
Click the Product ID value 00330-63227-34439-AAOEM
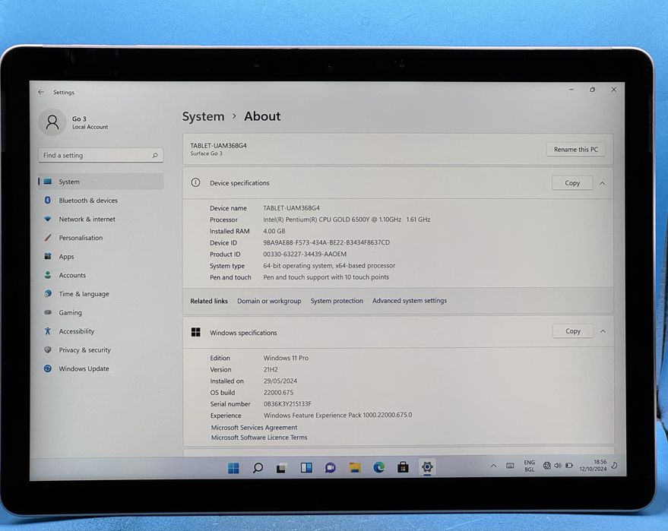[x=305, y=254]
